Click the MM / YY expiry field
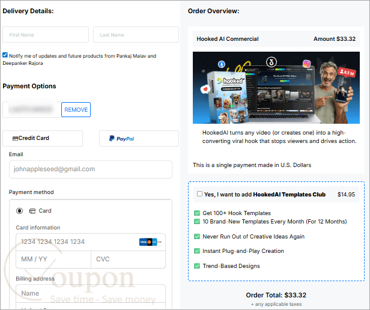Screen dimensions: 370x310 53,260
